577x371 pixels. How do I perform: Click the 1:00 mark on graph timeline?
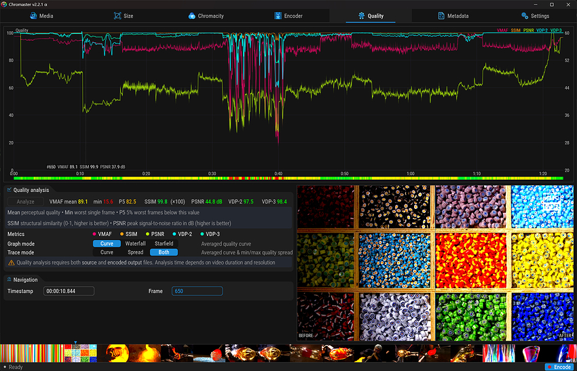tap(410, 174)
